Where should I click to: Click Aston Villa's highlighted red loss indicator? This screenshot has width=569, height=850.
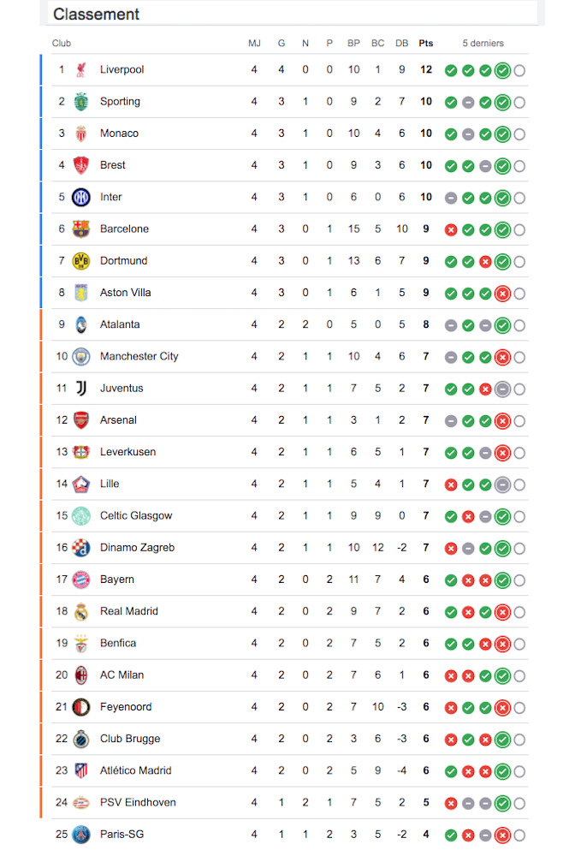[502, 294]
